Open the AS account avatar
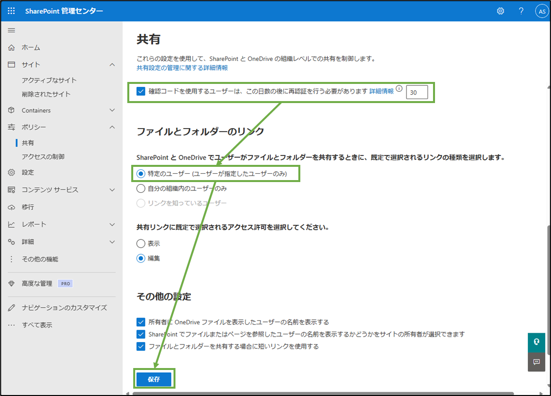The image size is (551, 396). (542, 11)
